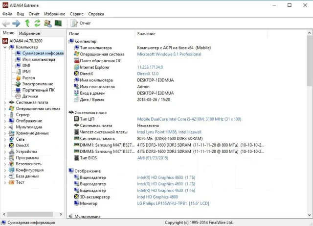The width and height of the screenshot is (313, 226).
Task: Select Суммарная информация in the tree
Action: pos(43,53)
